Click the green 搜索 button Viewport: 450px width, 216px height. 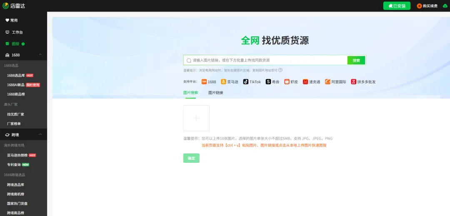(x=356, y=60)
